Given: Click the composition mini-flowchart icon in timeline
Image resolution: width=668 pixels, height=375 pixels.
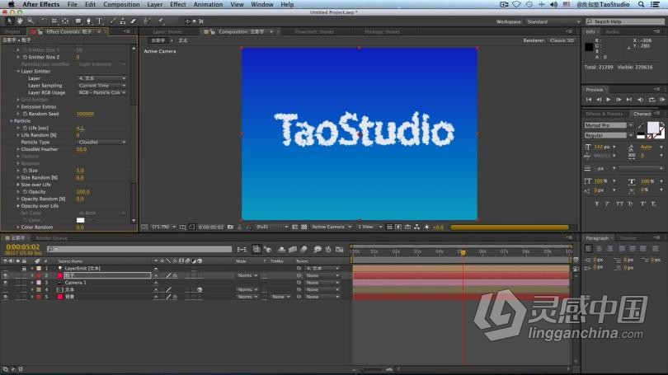Looking at the screenshot, I should 242,250.
